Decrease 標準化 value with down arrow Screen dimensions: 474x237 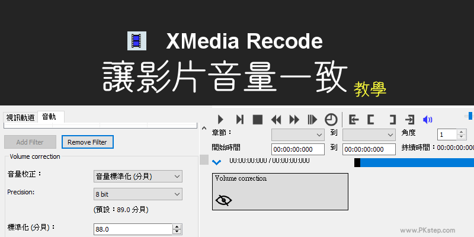pyautogui.click(x=177, y=232)
